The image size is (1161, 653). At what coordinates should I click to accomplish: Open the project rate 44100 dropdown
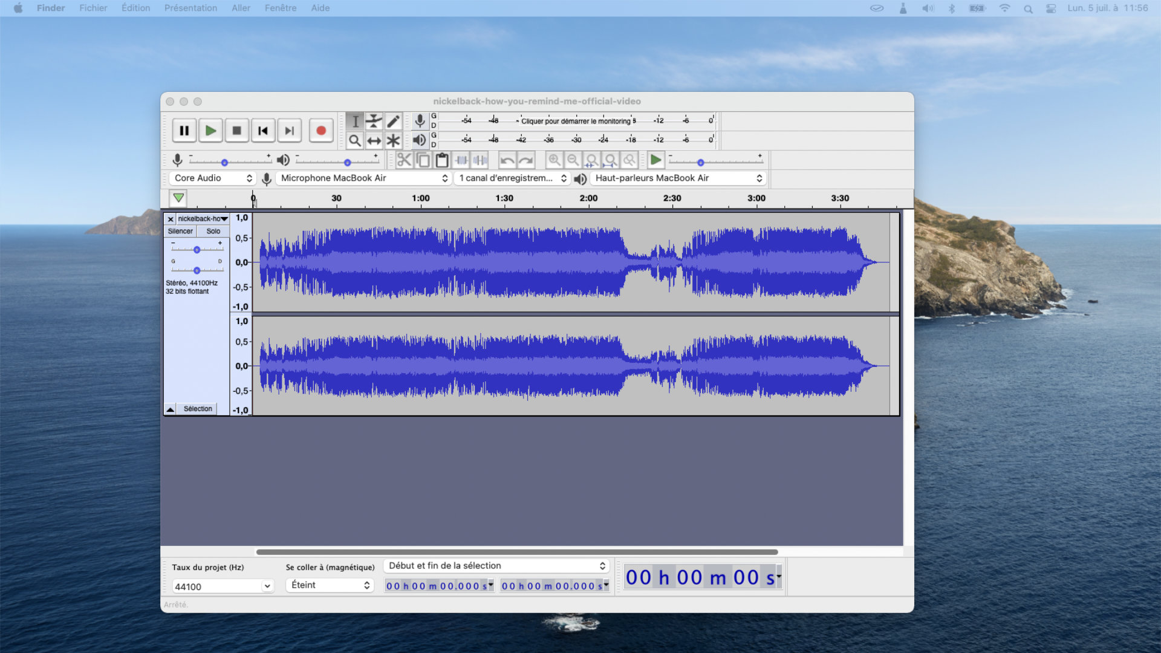pos(267,586)
